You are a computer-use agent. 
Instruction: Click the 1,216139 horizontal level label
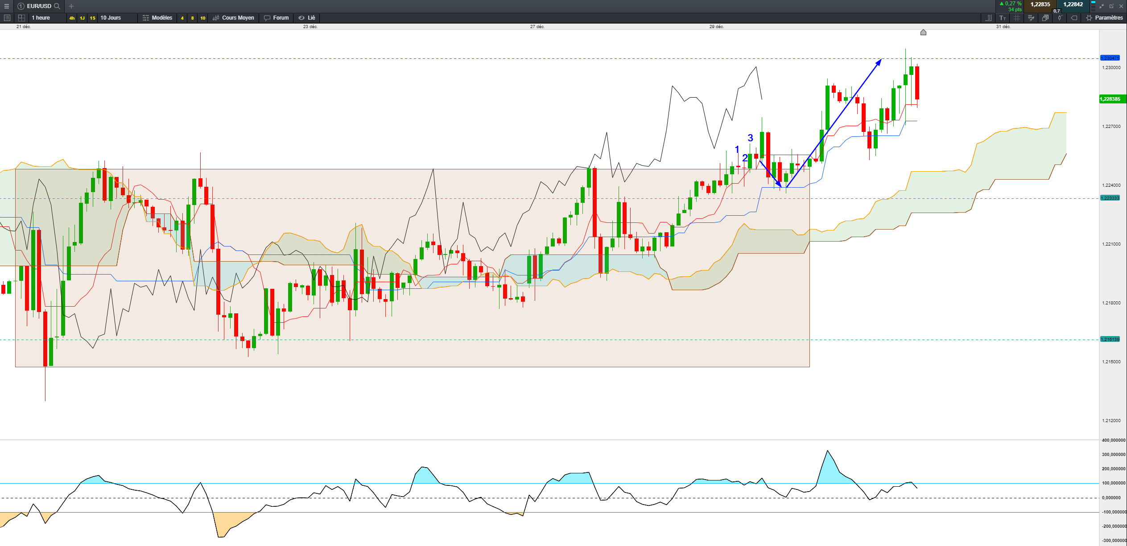pyautogui.click(x=1110, y=339)
